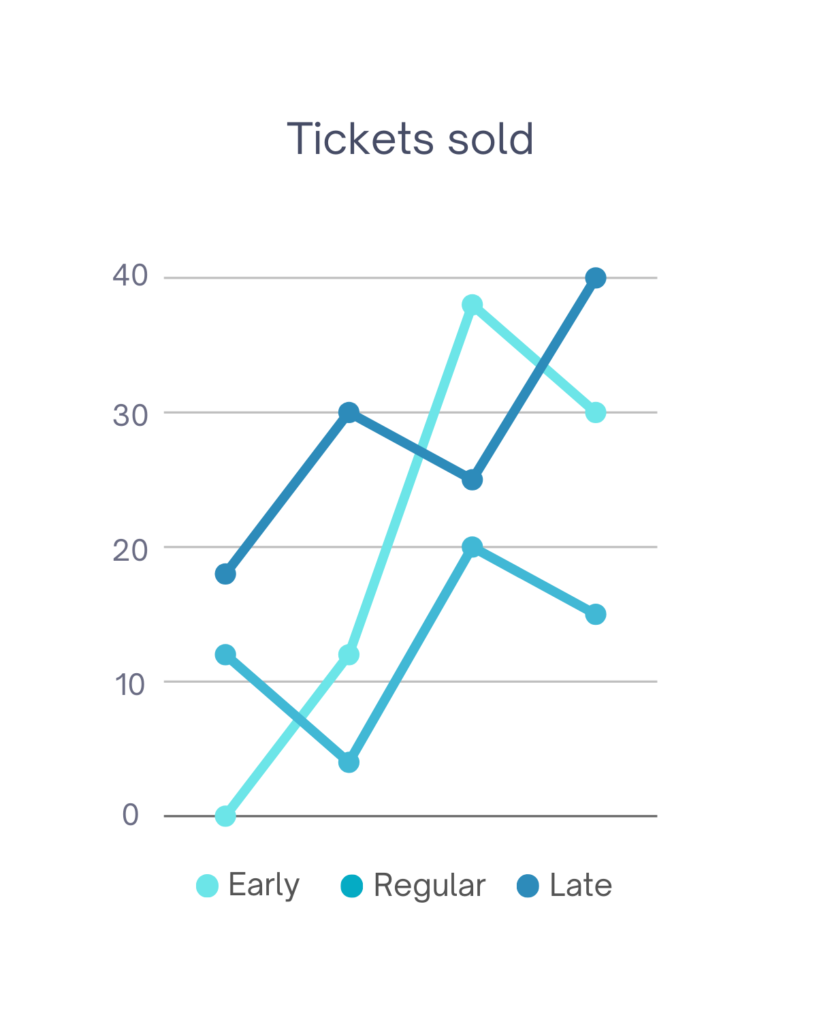Select the Regular series last point at 15
The width and height of the screenshot is (817, 1022).
tap(596, 615)
